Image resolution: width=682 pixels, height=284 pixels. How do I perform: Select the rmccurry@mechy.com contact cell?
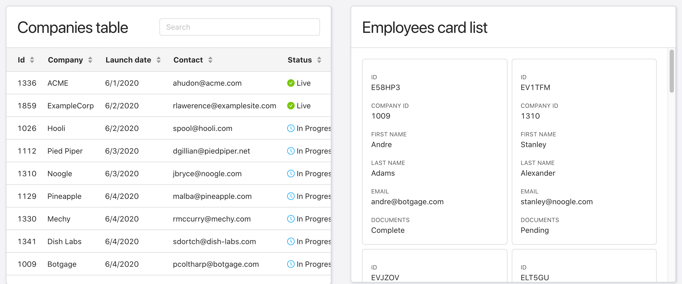[212, 219]
